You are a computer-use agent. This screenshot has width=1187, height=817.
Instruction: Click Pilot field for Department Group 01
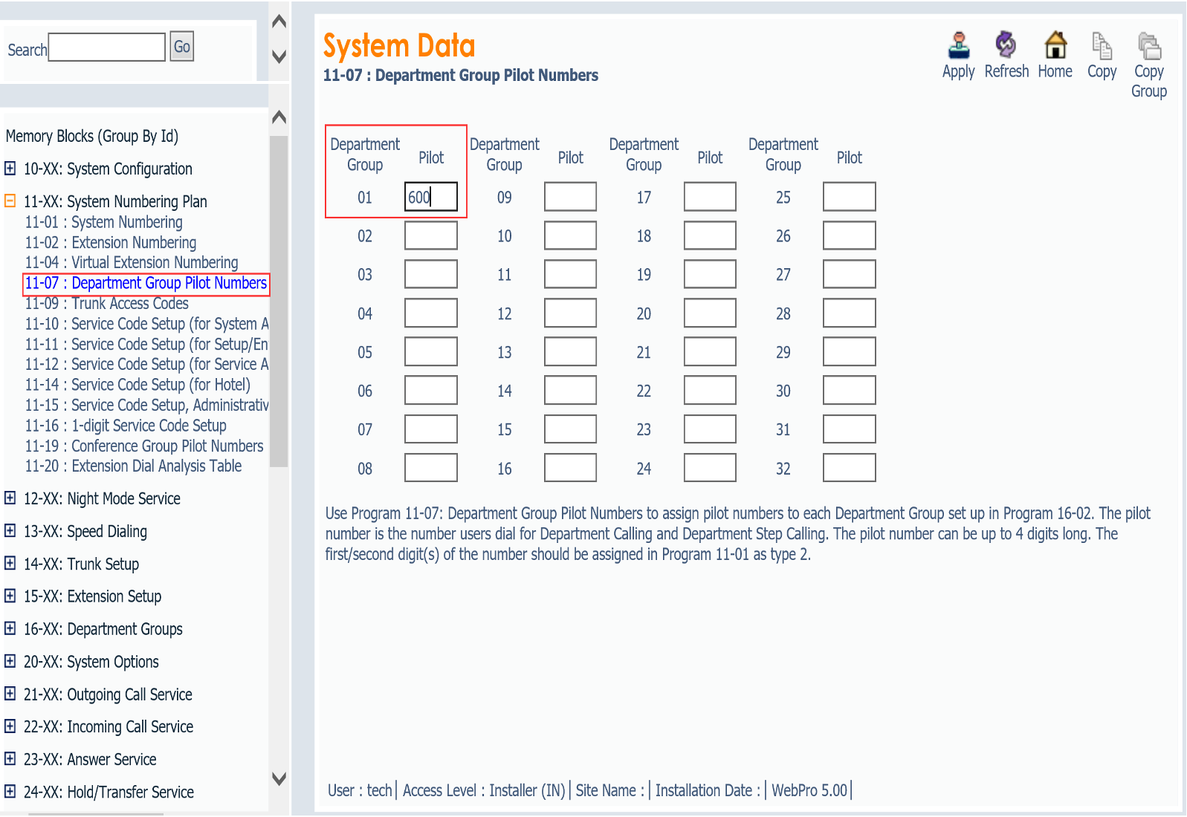click(x=431, y=197)
